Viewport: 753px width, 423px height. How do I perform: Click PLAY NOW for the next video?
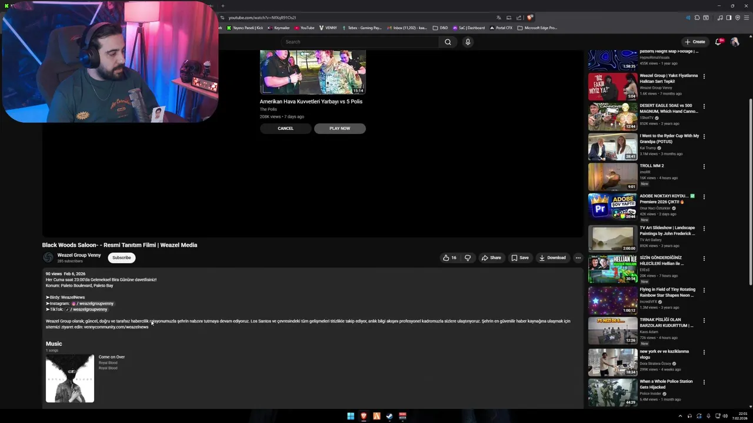(x=339, y=128)
